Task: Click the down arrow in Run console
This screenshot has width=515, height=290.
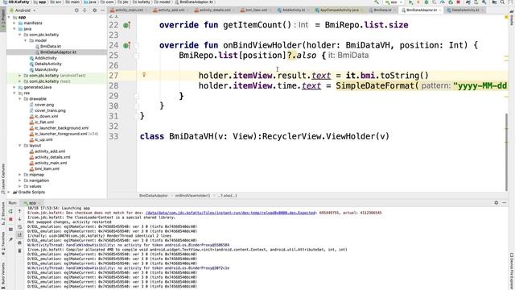Action: point(19,219)
